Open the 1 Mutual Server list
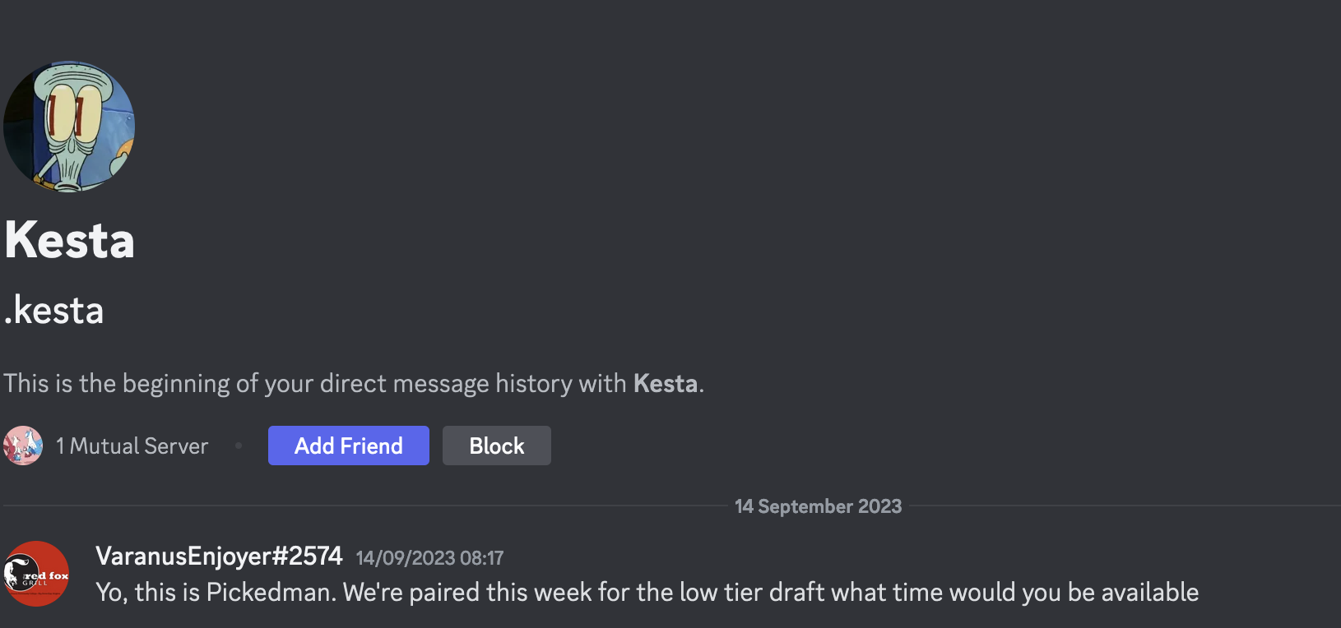Image resolution: width=1341 pixels, height=628 pixels. tap(132, 446)
